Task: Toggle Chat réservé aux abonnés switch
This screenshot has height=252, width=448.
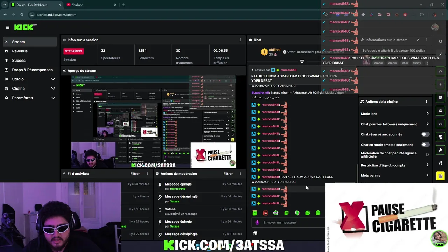Action: (x=425, y=134)
